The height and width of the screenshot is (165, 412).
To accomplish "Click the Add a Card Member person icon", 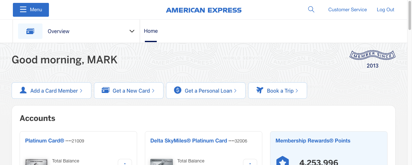I will (x=23, y=90).
